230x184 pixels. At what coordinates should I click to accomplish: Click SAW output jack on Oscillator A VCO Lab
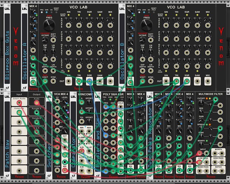(100, 81)
